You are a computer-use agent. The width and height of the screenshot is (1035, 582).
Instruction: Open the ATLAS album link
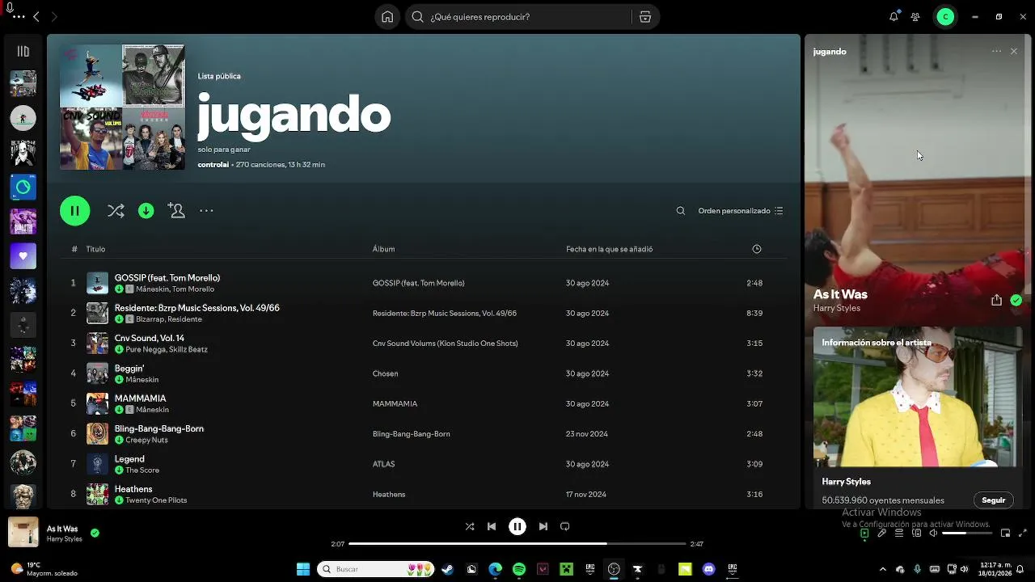coord(383,464)
